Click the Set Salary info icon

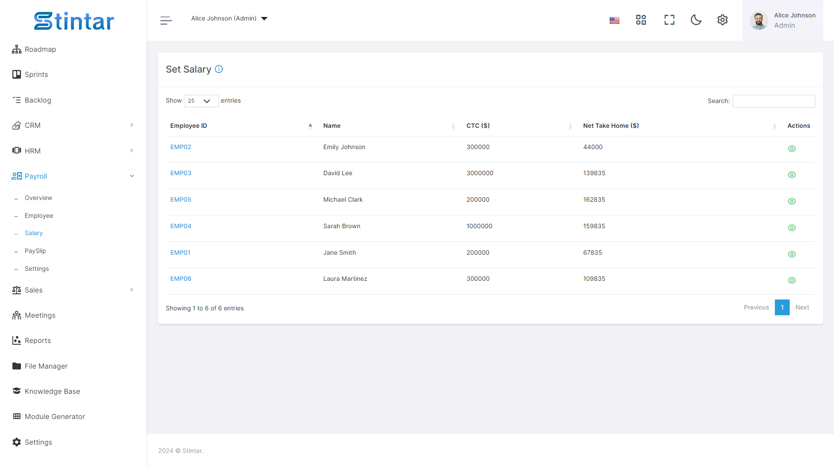tap(219, 69)
